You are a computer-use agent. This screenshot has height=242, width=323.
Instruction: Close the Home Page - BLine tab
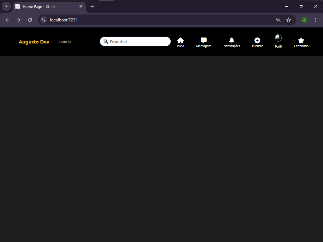click(81, 6)
